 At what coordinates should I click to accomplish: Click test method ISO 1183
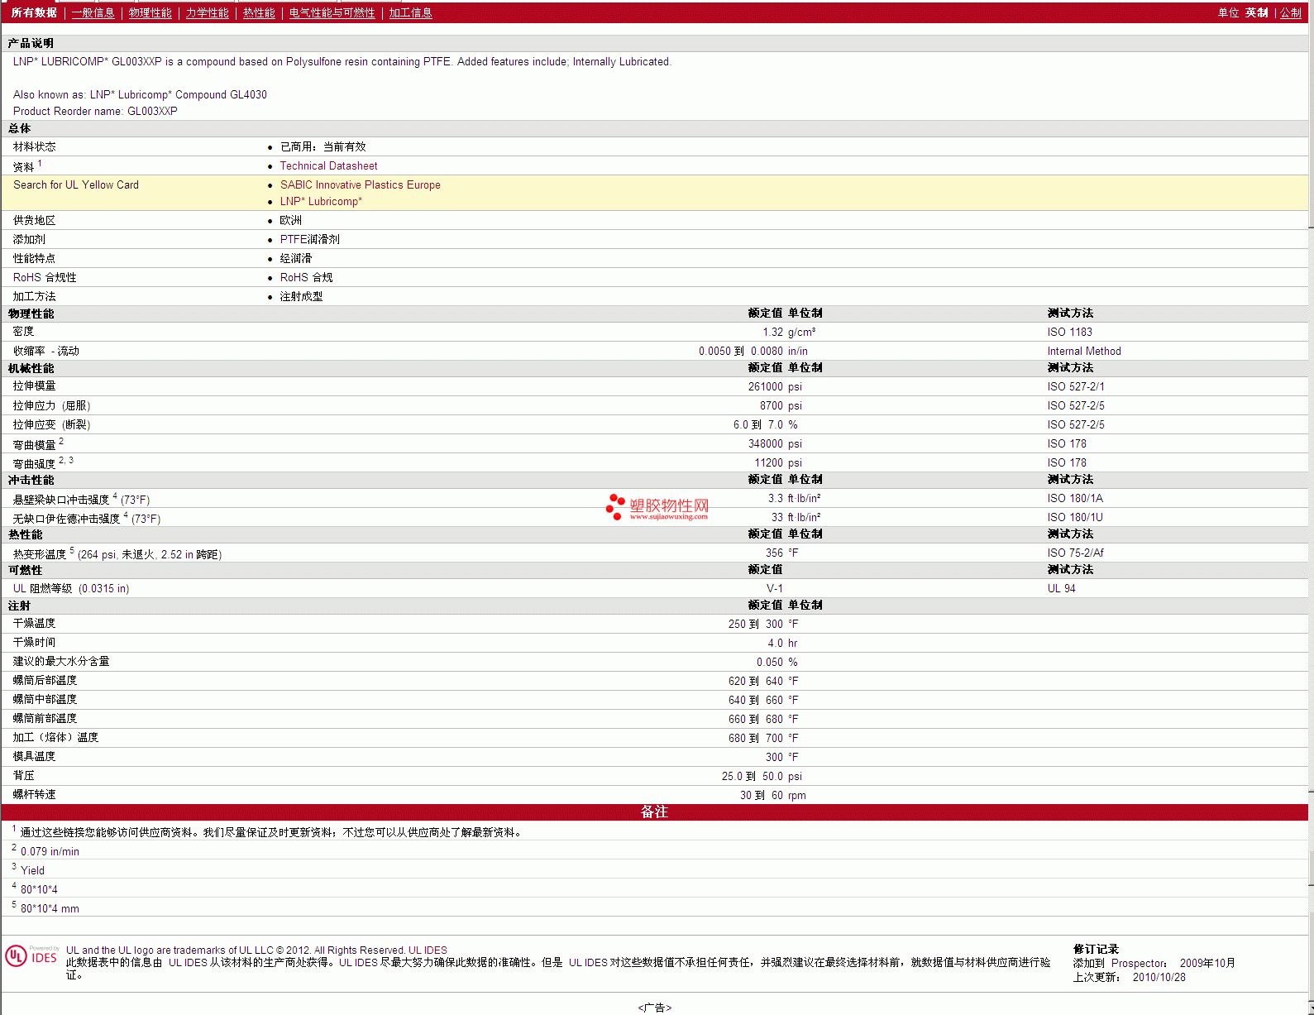pos(1069,333)
